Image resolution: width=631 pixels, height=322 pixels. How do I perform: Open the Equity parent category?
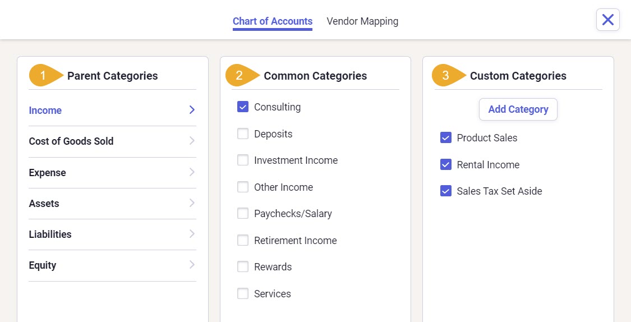pyautogui.click(x=112, y=265)
